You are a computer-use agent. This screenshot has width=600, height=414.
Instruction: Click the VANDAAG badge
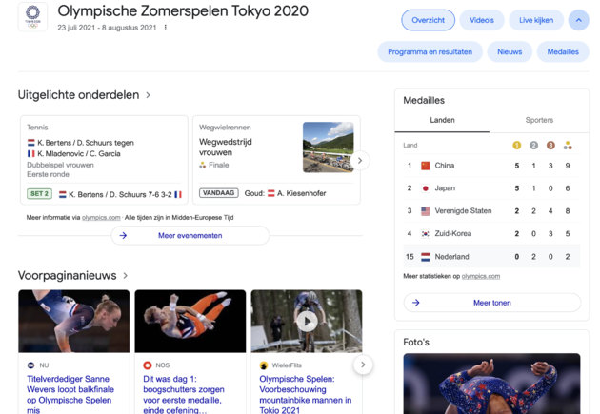(219, 193)
